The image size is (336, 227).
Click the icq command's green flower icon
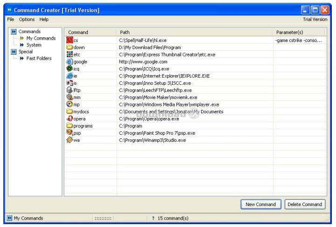(x=70, y=69)
